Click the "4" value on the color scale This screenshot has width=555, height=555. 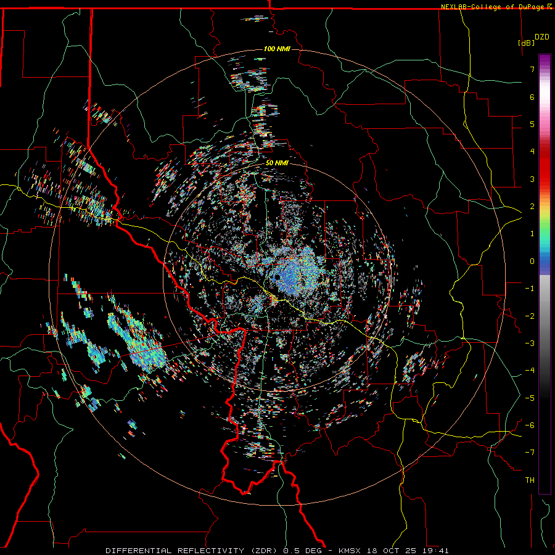tap(532, 152)
